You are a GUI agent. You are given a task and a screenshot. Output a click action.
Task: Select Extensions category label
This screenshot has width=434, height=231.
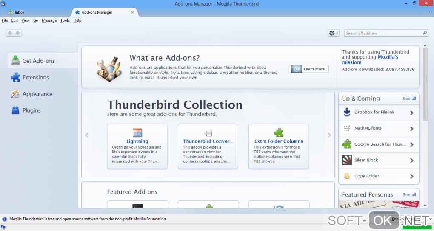click(x=36, y=77)
